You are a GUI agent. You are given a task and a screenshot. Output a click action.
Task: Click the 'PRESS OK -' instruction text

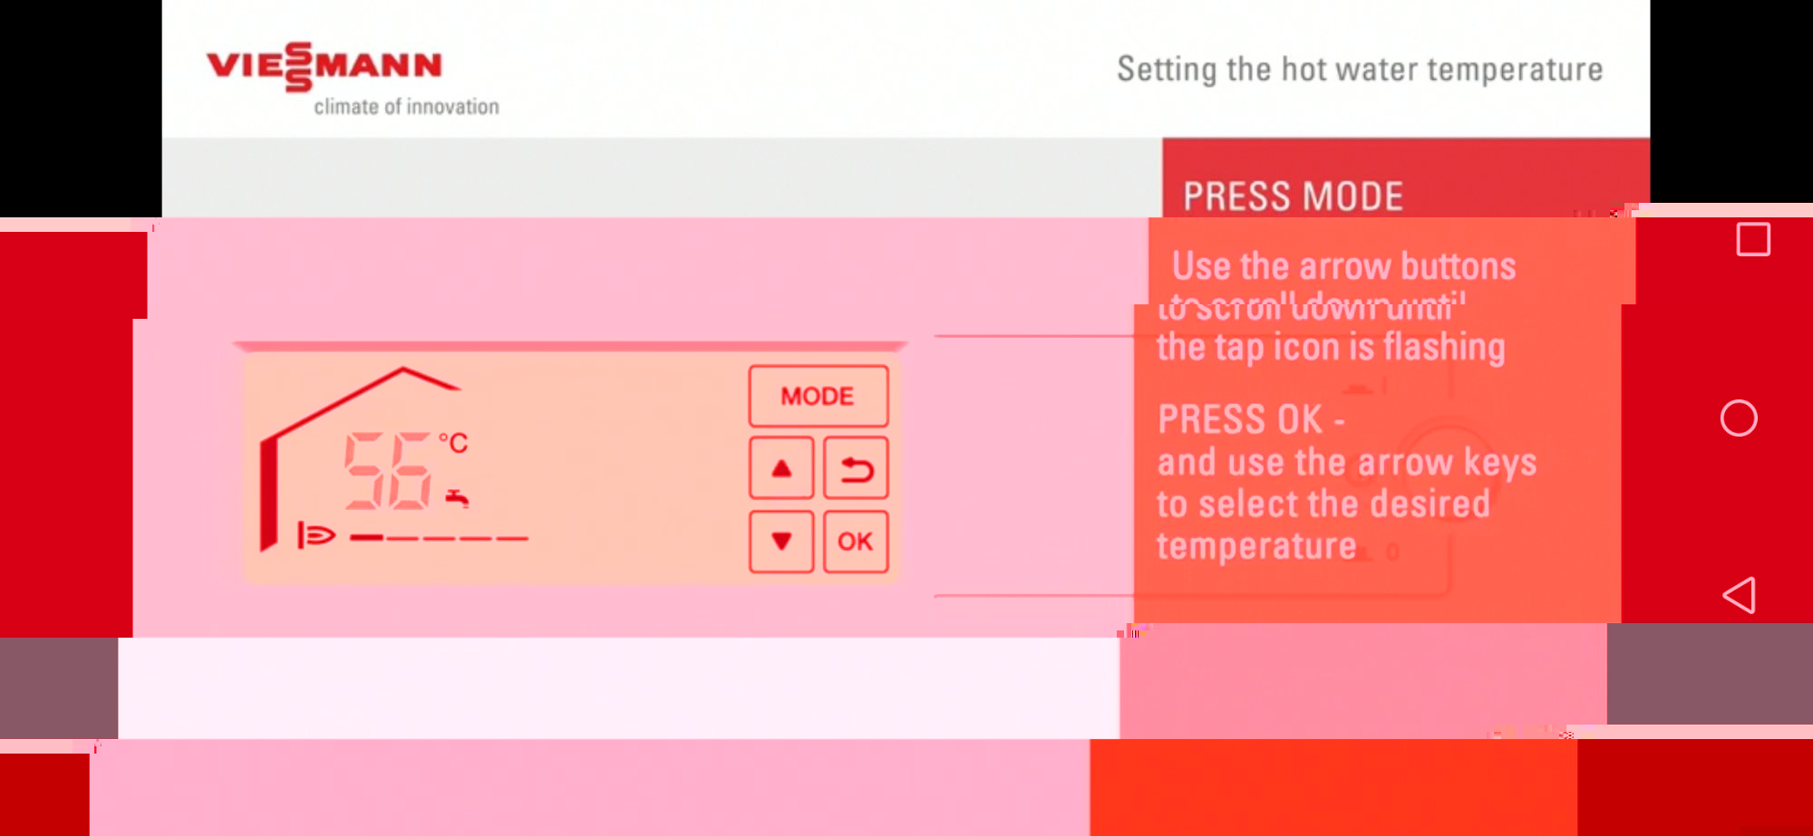click(x=1251, y=419)
